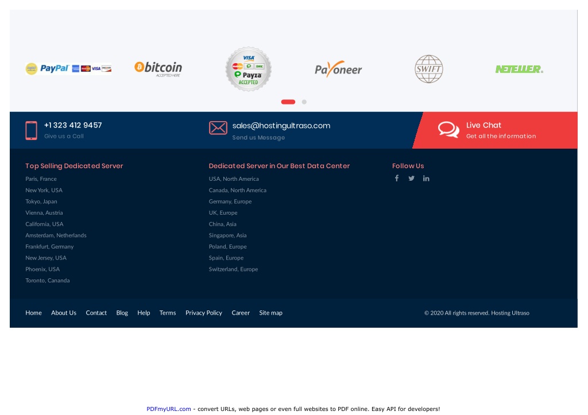Viewport: 588px width, 415px height.
Task: Visit UK, Europe data center
Action: (x=223, y=212)
